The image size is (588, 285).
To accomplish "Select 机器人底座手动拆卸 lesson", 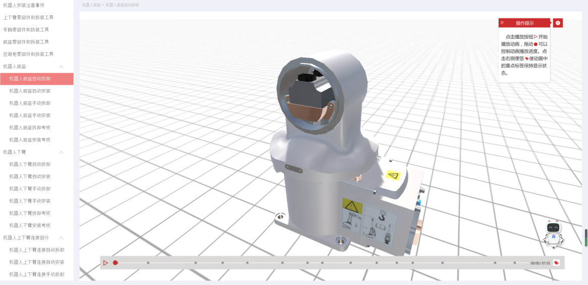I will point(30,103).
